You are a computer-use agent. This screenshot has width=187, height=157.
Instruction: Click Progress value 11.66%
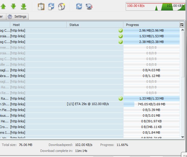tap(122, 145)
